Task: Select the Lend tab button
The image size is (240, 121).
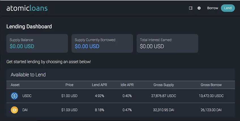Action: [228, 8]
